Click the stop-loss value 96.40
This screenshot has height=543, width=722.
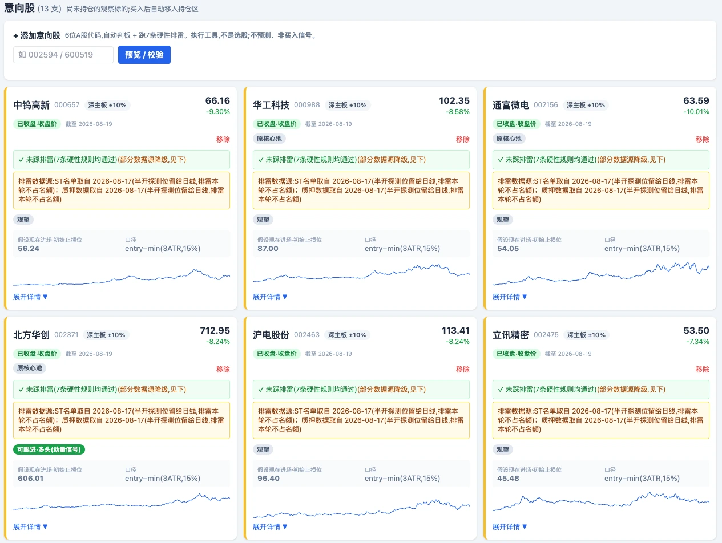pyautogui.click(x=268, y=479)
